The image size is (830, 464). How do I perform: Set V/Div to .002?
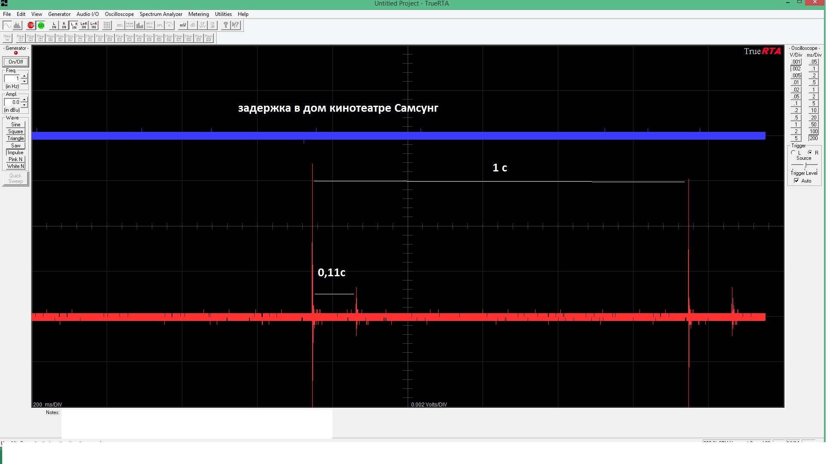pos(796,69)
